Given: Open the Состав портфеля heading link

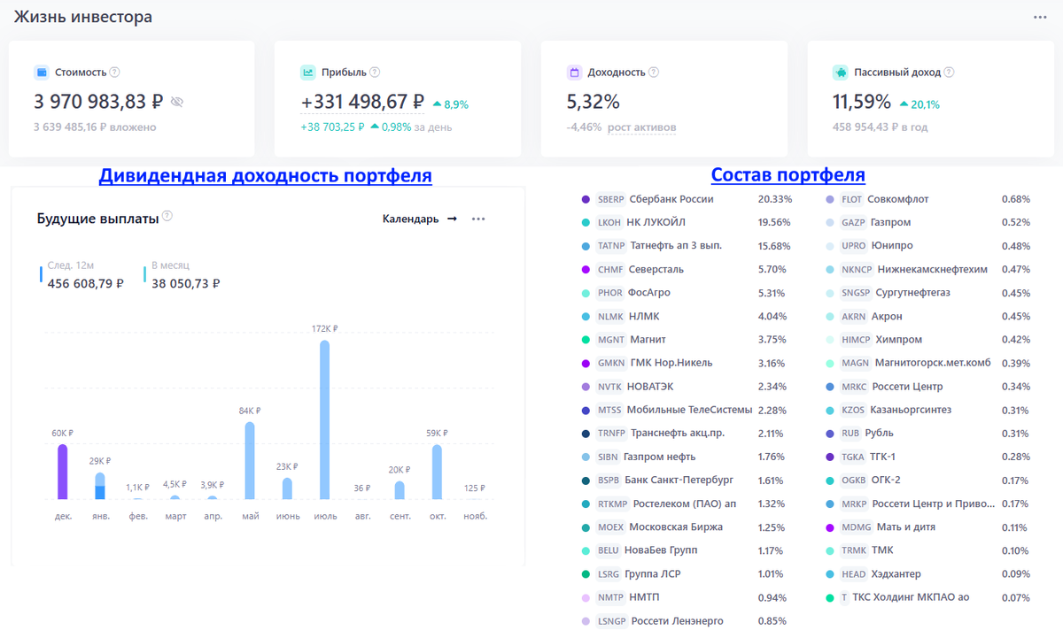Looking at the screenshot, I should point(788,175).
